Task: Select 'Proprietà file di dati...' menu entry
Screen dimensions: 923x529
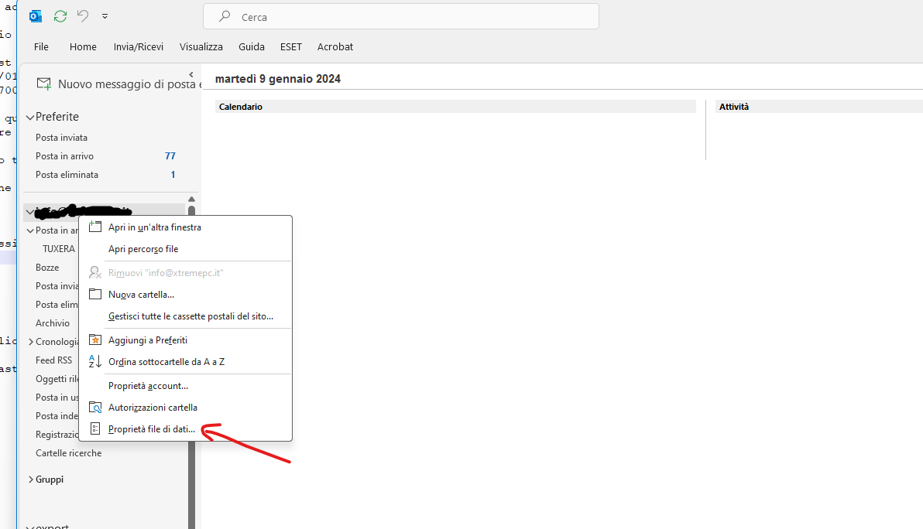Action: tap(152, 429)
